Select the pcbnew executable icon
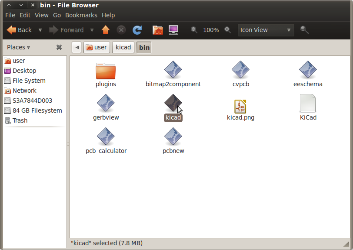 pyautogui.click(x=173, y=136)
